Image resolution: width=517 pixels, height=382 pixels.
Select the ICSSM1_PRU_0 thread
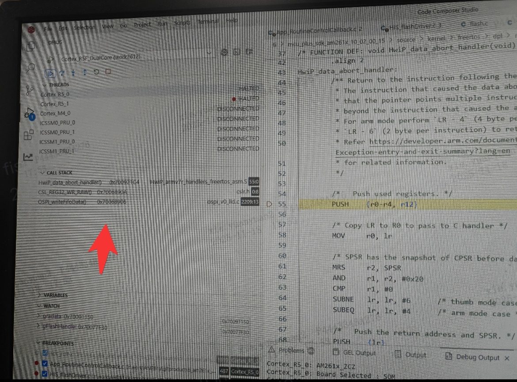point(149,141)
